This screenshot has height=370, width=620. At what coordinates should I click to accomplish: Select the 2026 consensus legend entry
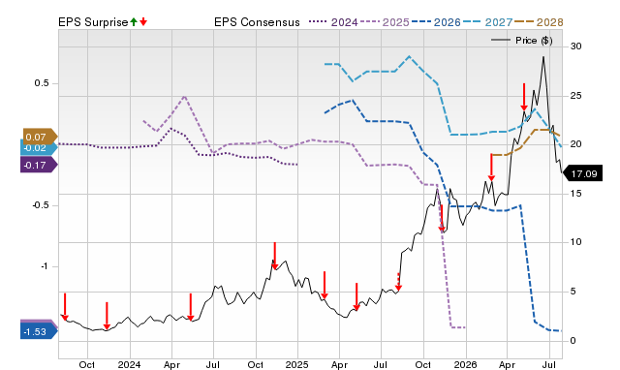436,22
